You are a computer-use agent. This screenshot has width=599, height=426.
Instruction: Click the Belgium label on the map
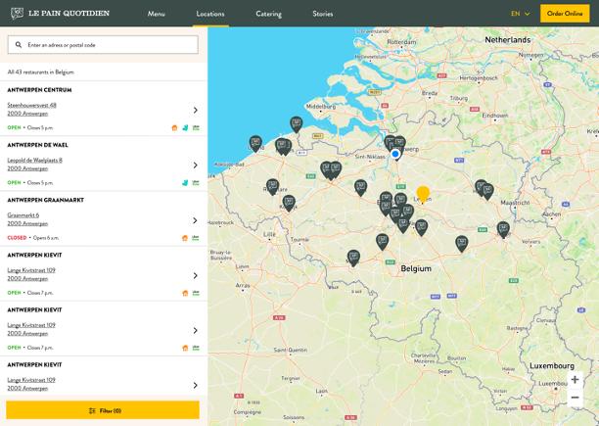(416, 268)
